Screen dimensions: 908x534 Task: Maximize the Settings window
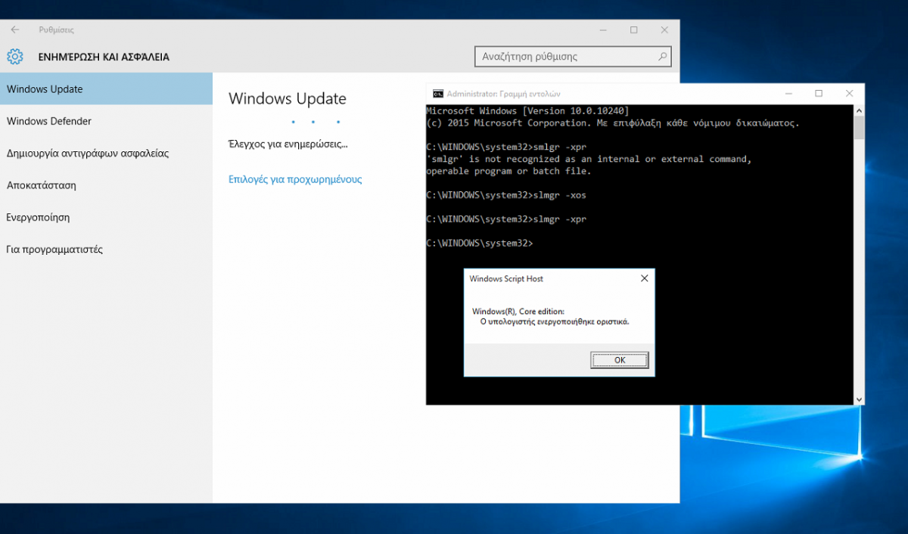(x=634, y=30)
